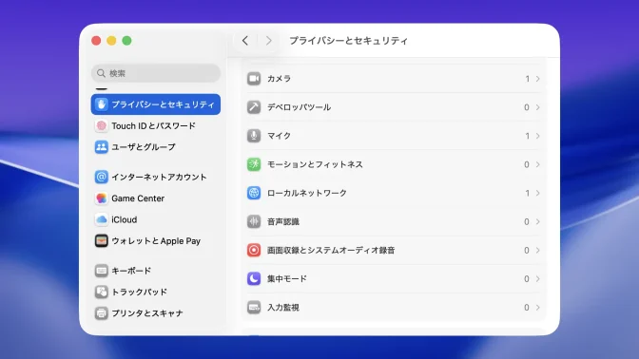Click the Game Center colorful icon

tap(102, 198)
